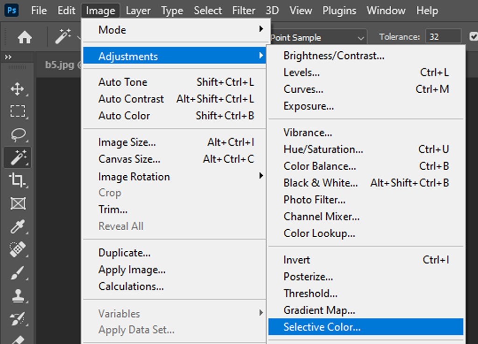Click Hue/Saturation adjustment option
This screenshot has height=344, width=478.
pyautogui.click(x=323, y=150)
